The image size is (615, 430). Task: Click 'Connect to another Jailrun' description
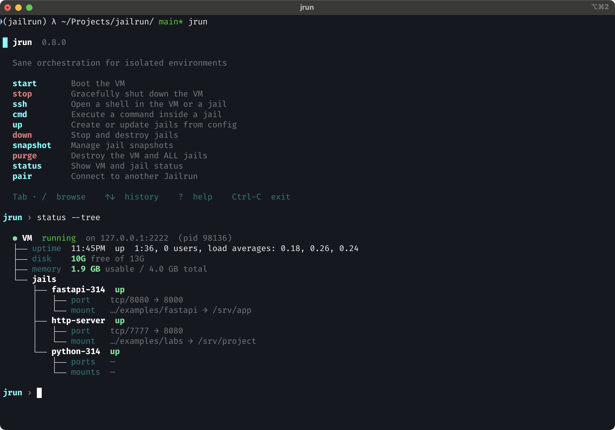coord(134,176)
